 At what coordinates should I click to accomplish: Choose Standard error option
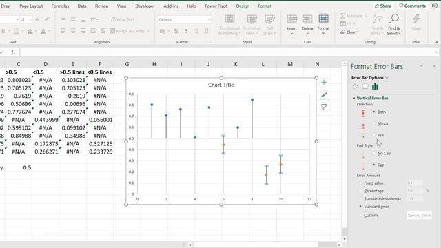(x=360, y=207)
